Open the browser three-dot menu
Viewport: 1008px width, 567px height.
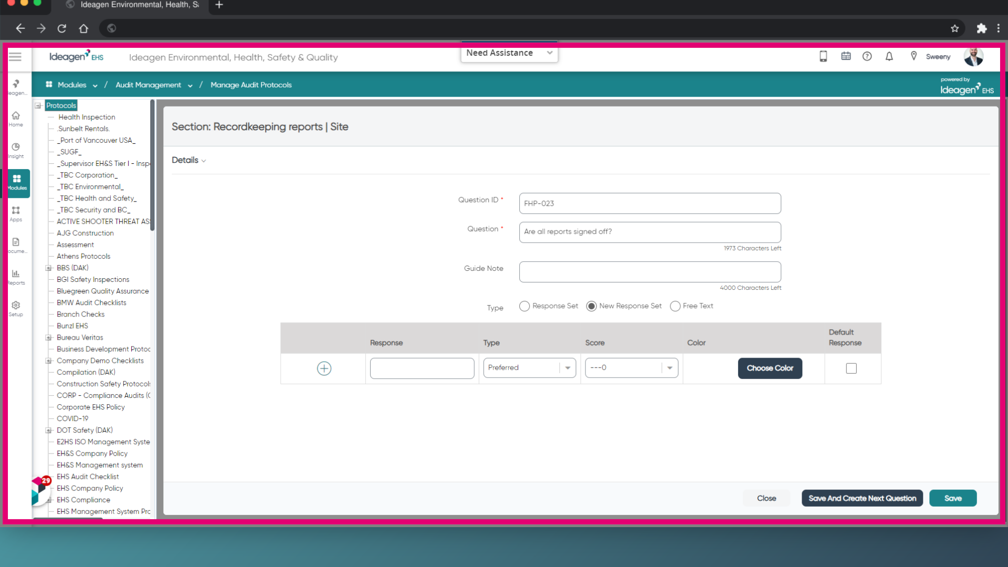coord(999,28)
